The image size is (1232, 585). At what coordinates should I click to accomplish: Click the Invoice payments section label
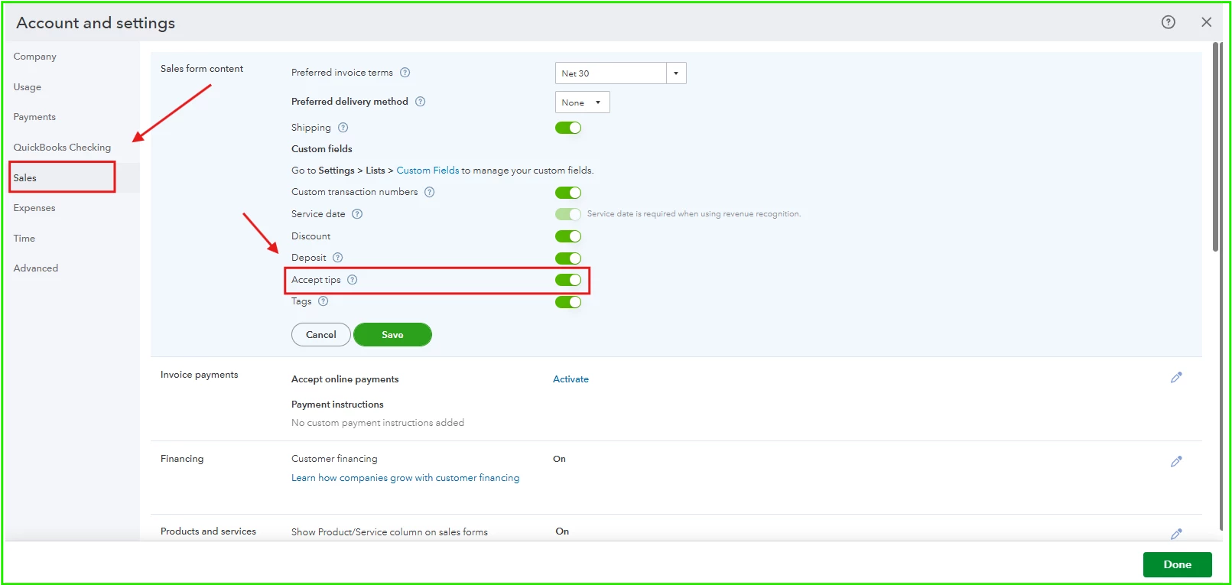point(200,375)
